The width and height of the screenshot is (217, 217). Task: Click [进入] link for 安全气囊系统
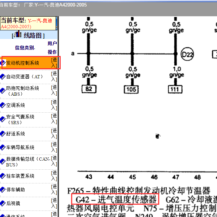(x=54, y=119)
